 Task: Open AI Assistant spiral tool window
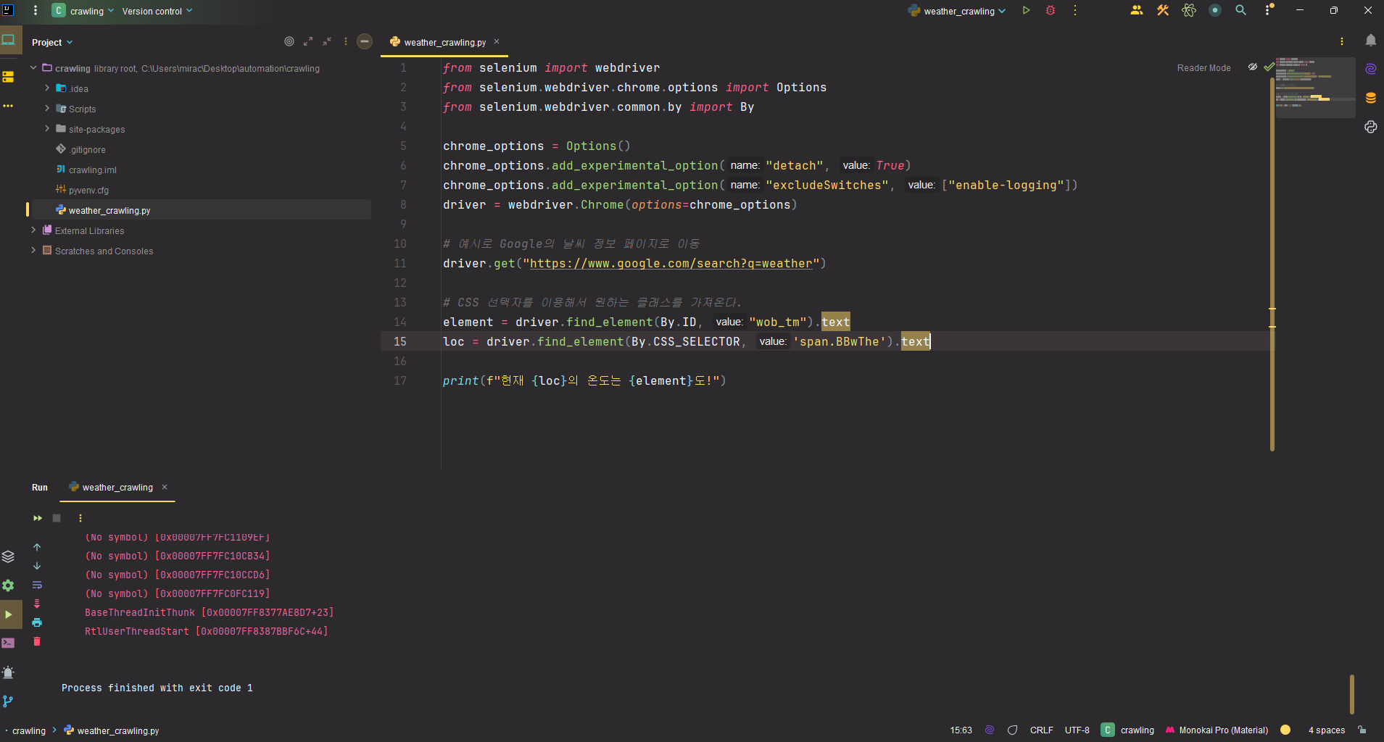coord(1371,69)
